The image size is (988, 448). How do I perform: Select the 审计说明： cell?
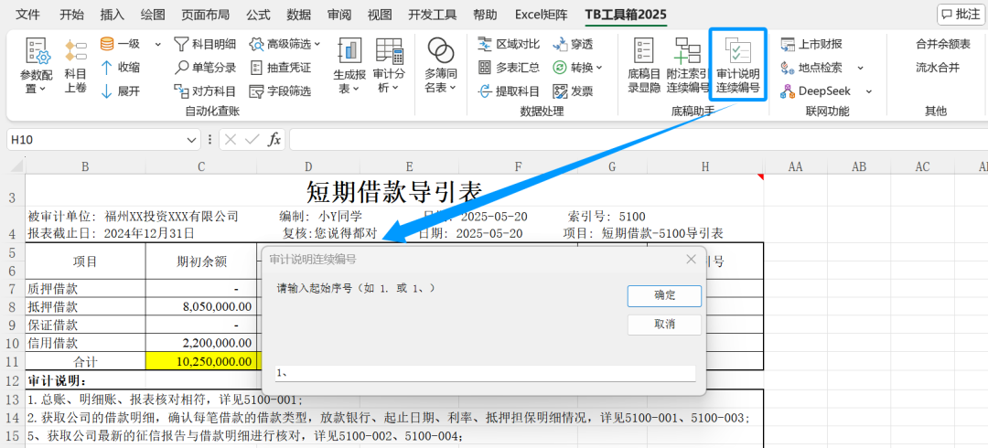86,381
